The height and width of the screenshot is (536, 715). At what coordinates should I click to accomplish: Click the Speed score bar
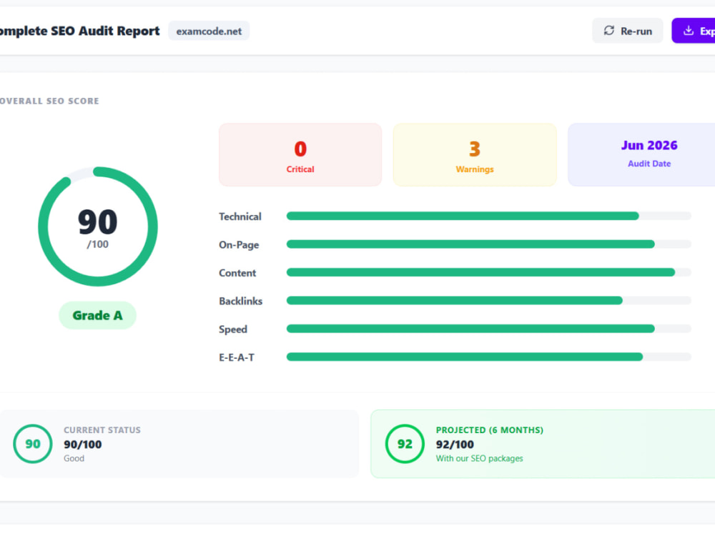tap(489, 329)
